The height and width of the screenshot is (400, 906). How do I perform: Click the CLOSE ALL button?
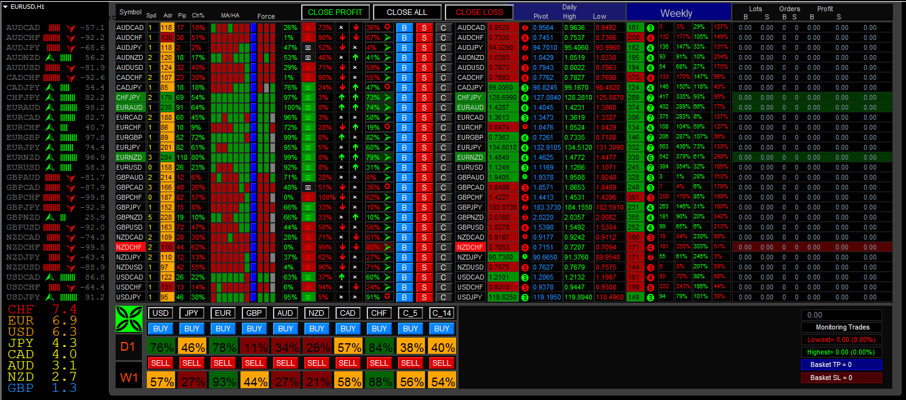point(407,12)
